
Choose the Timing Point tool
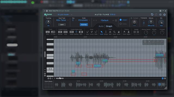[x=124, y=32]
